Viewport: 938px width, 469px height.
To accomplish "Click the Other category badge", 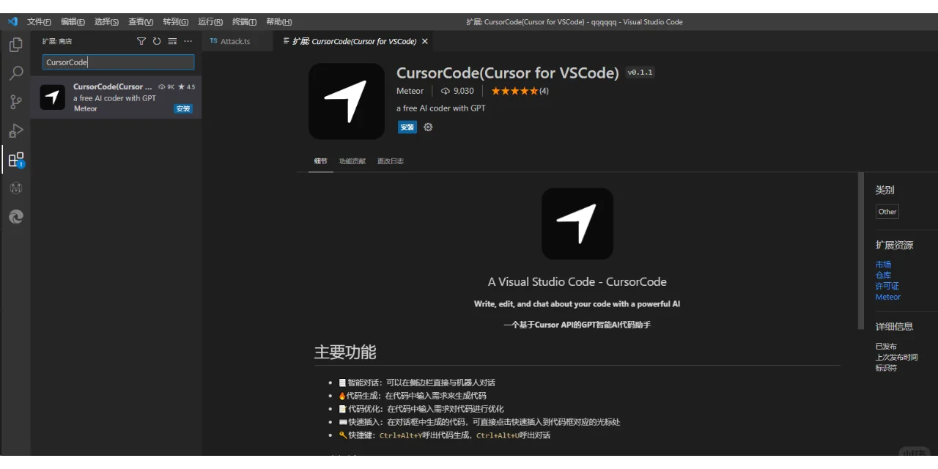I will click(x=887, y=212).
